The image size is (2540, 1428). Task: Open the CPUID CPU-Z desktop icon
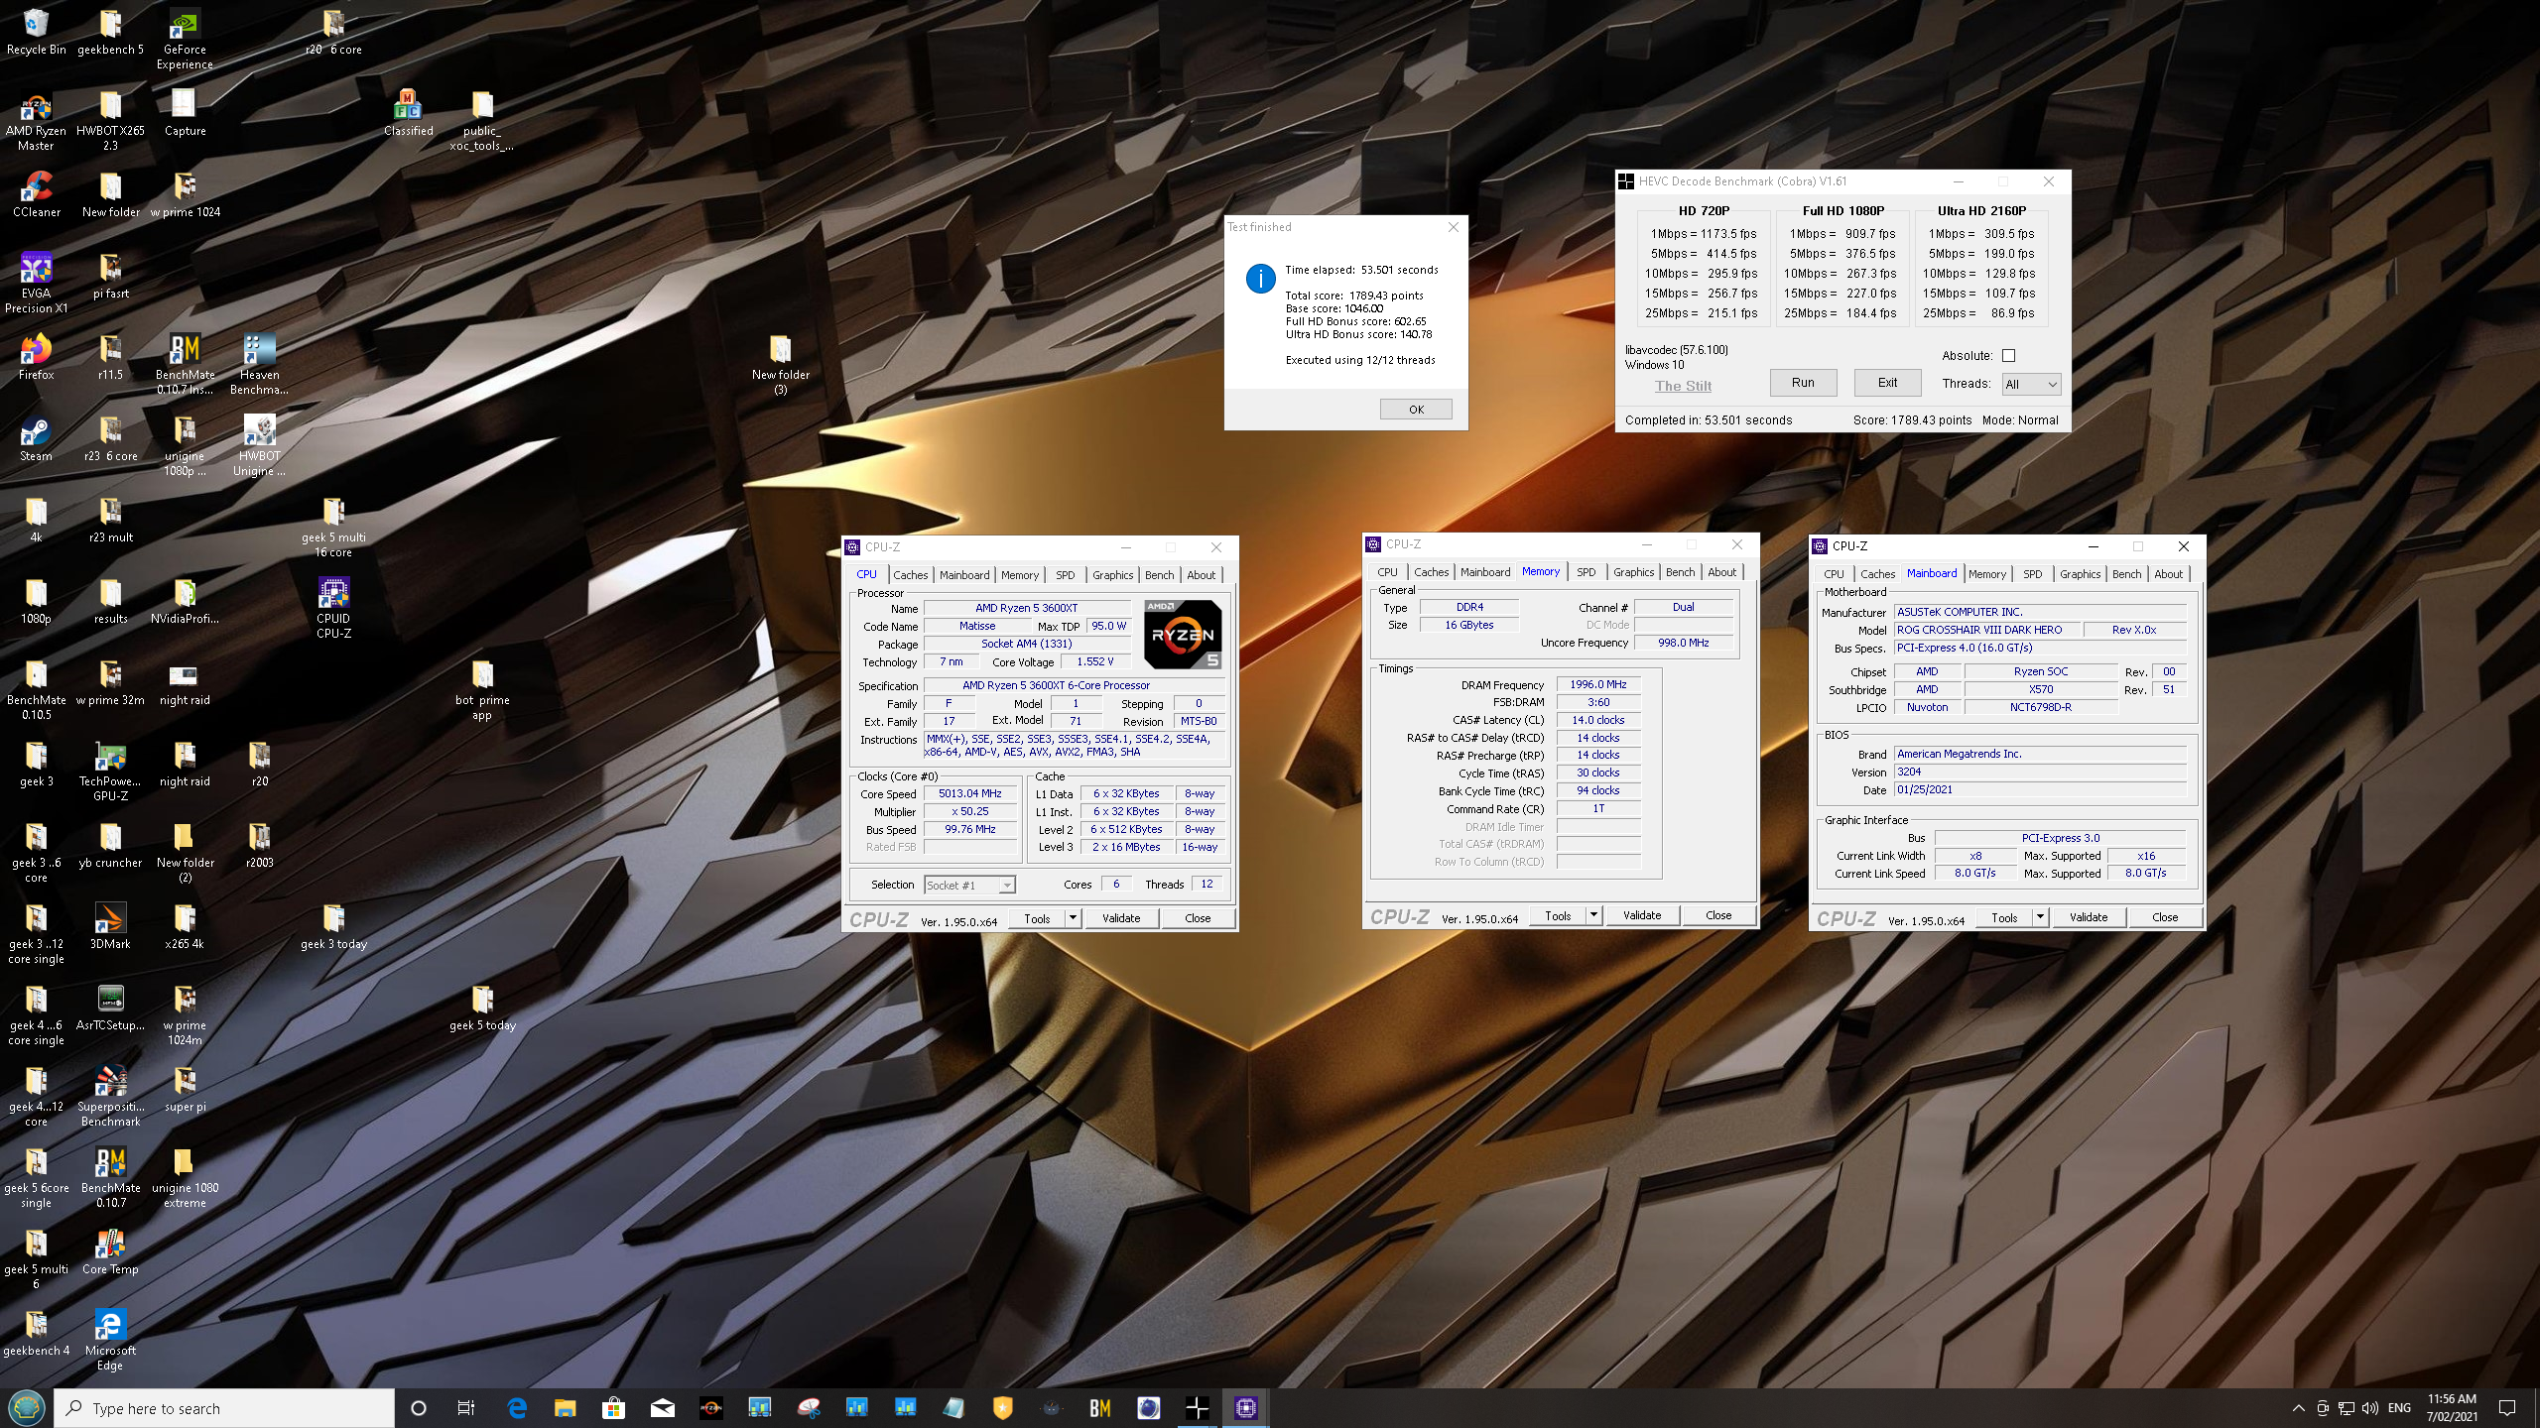[x=333, y=609]
